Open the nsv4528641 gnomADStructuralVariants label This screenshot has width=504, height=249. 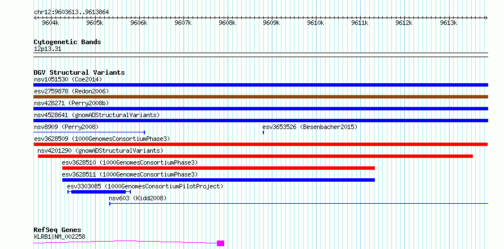click(x=97, y=115)
